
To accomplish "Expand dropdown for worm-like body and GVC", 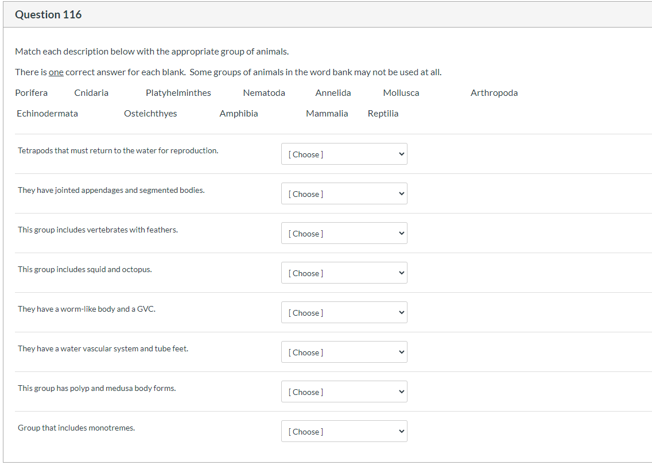I will click(344, 312).
